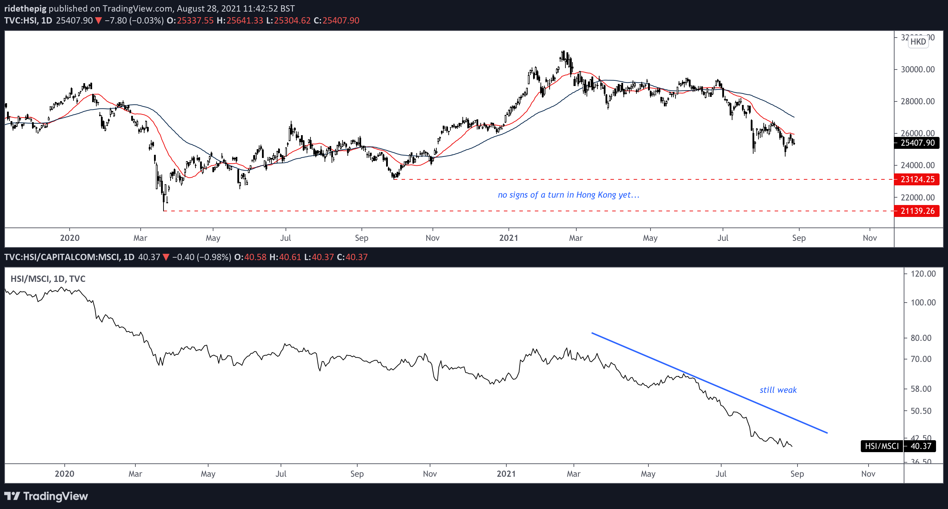Click the blue descending trendline in lower pane

pyautogui.click(x=710, y=383)
